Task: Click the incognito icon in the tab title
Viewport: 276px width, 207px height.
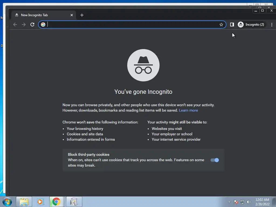Action: pyautogui.click(x=17, y=15)
